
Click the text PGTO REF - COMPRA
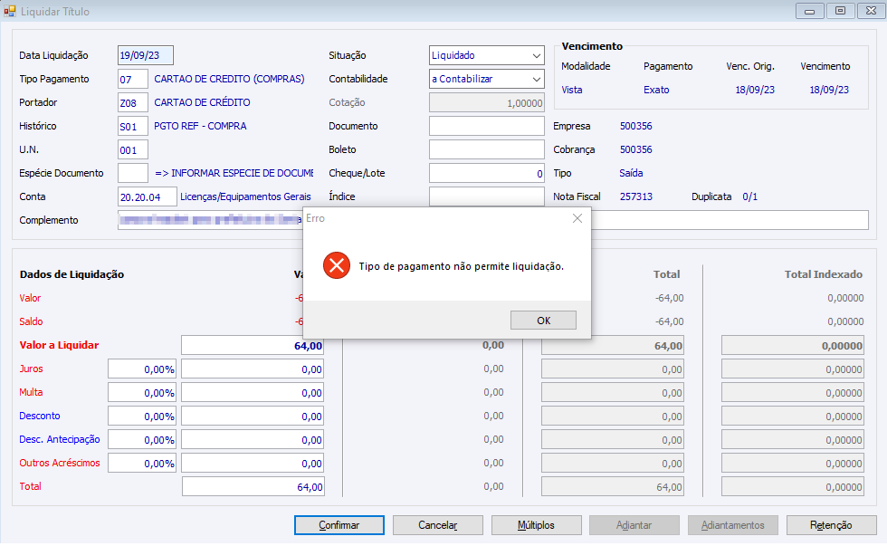tap(200, 126)
